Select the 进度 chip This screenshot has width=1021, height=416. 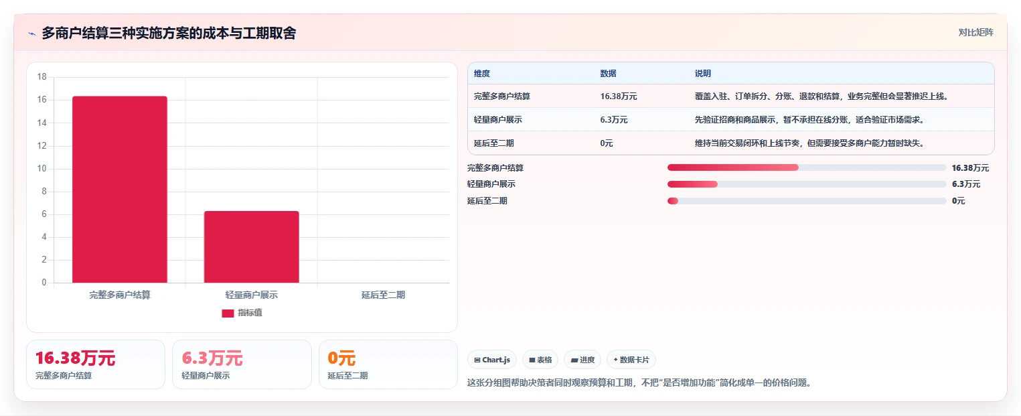coord(582,360)
